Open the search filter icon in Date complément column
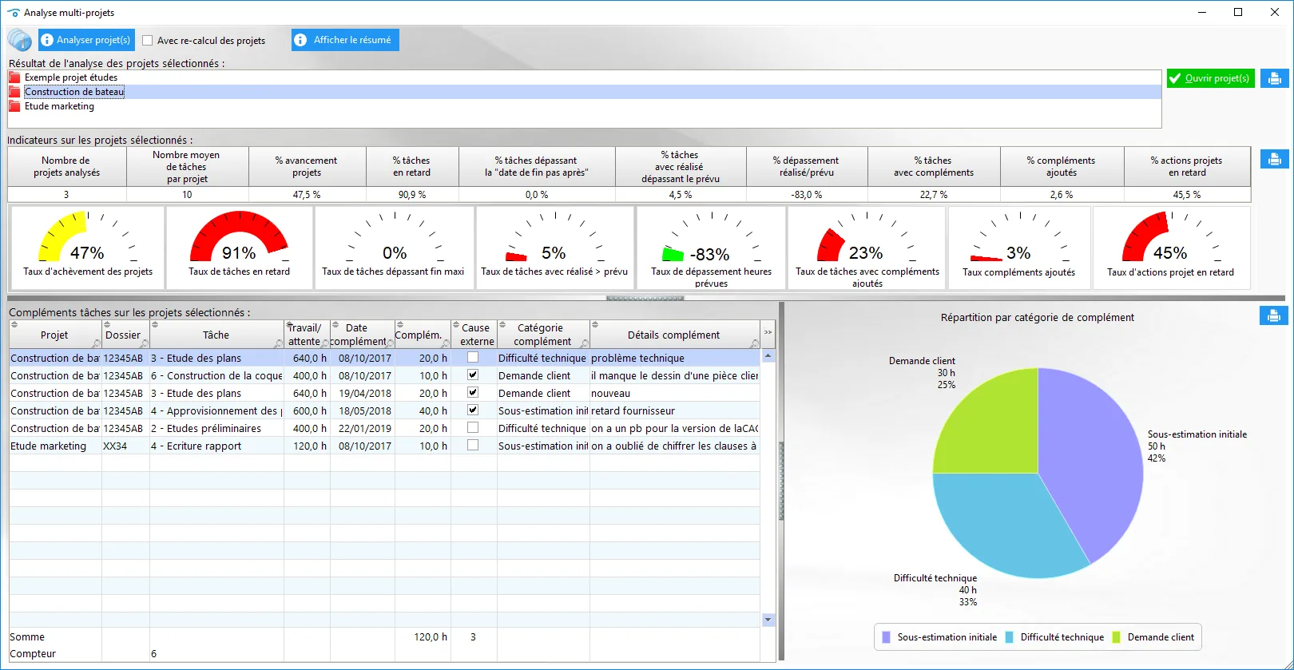This screenshot has height=670, width=1294. 390,344
